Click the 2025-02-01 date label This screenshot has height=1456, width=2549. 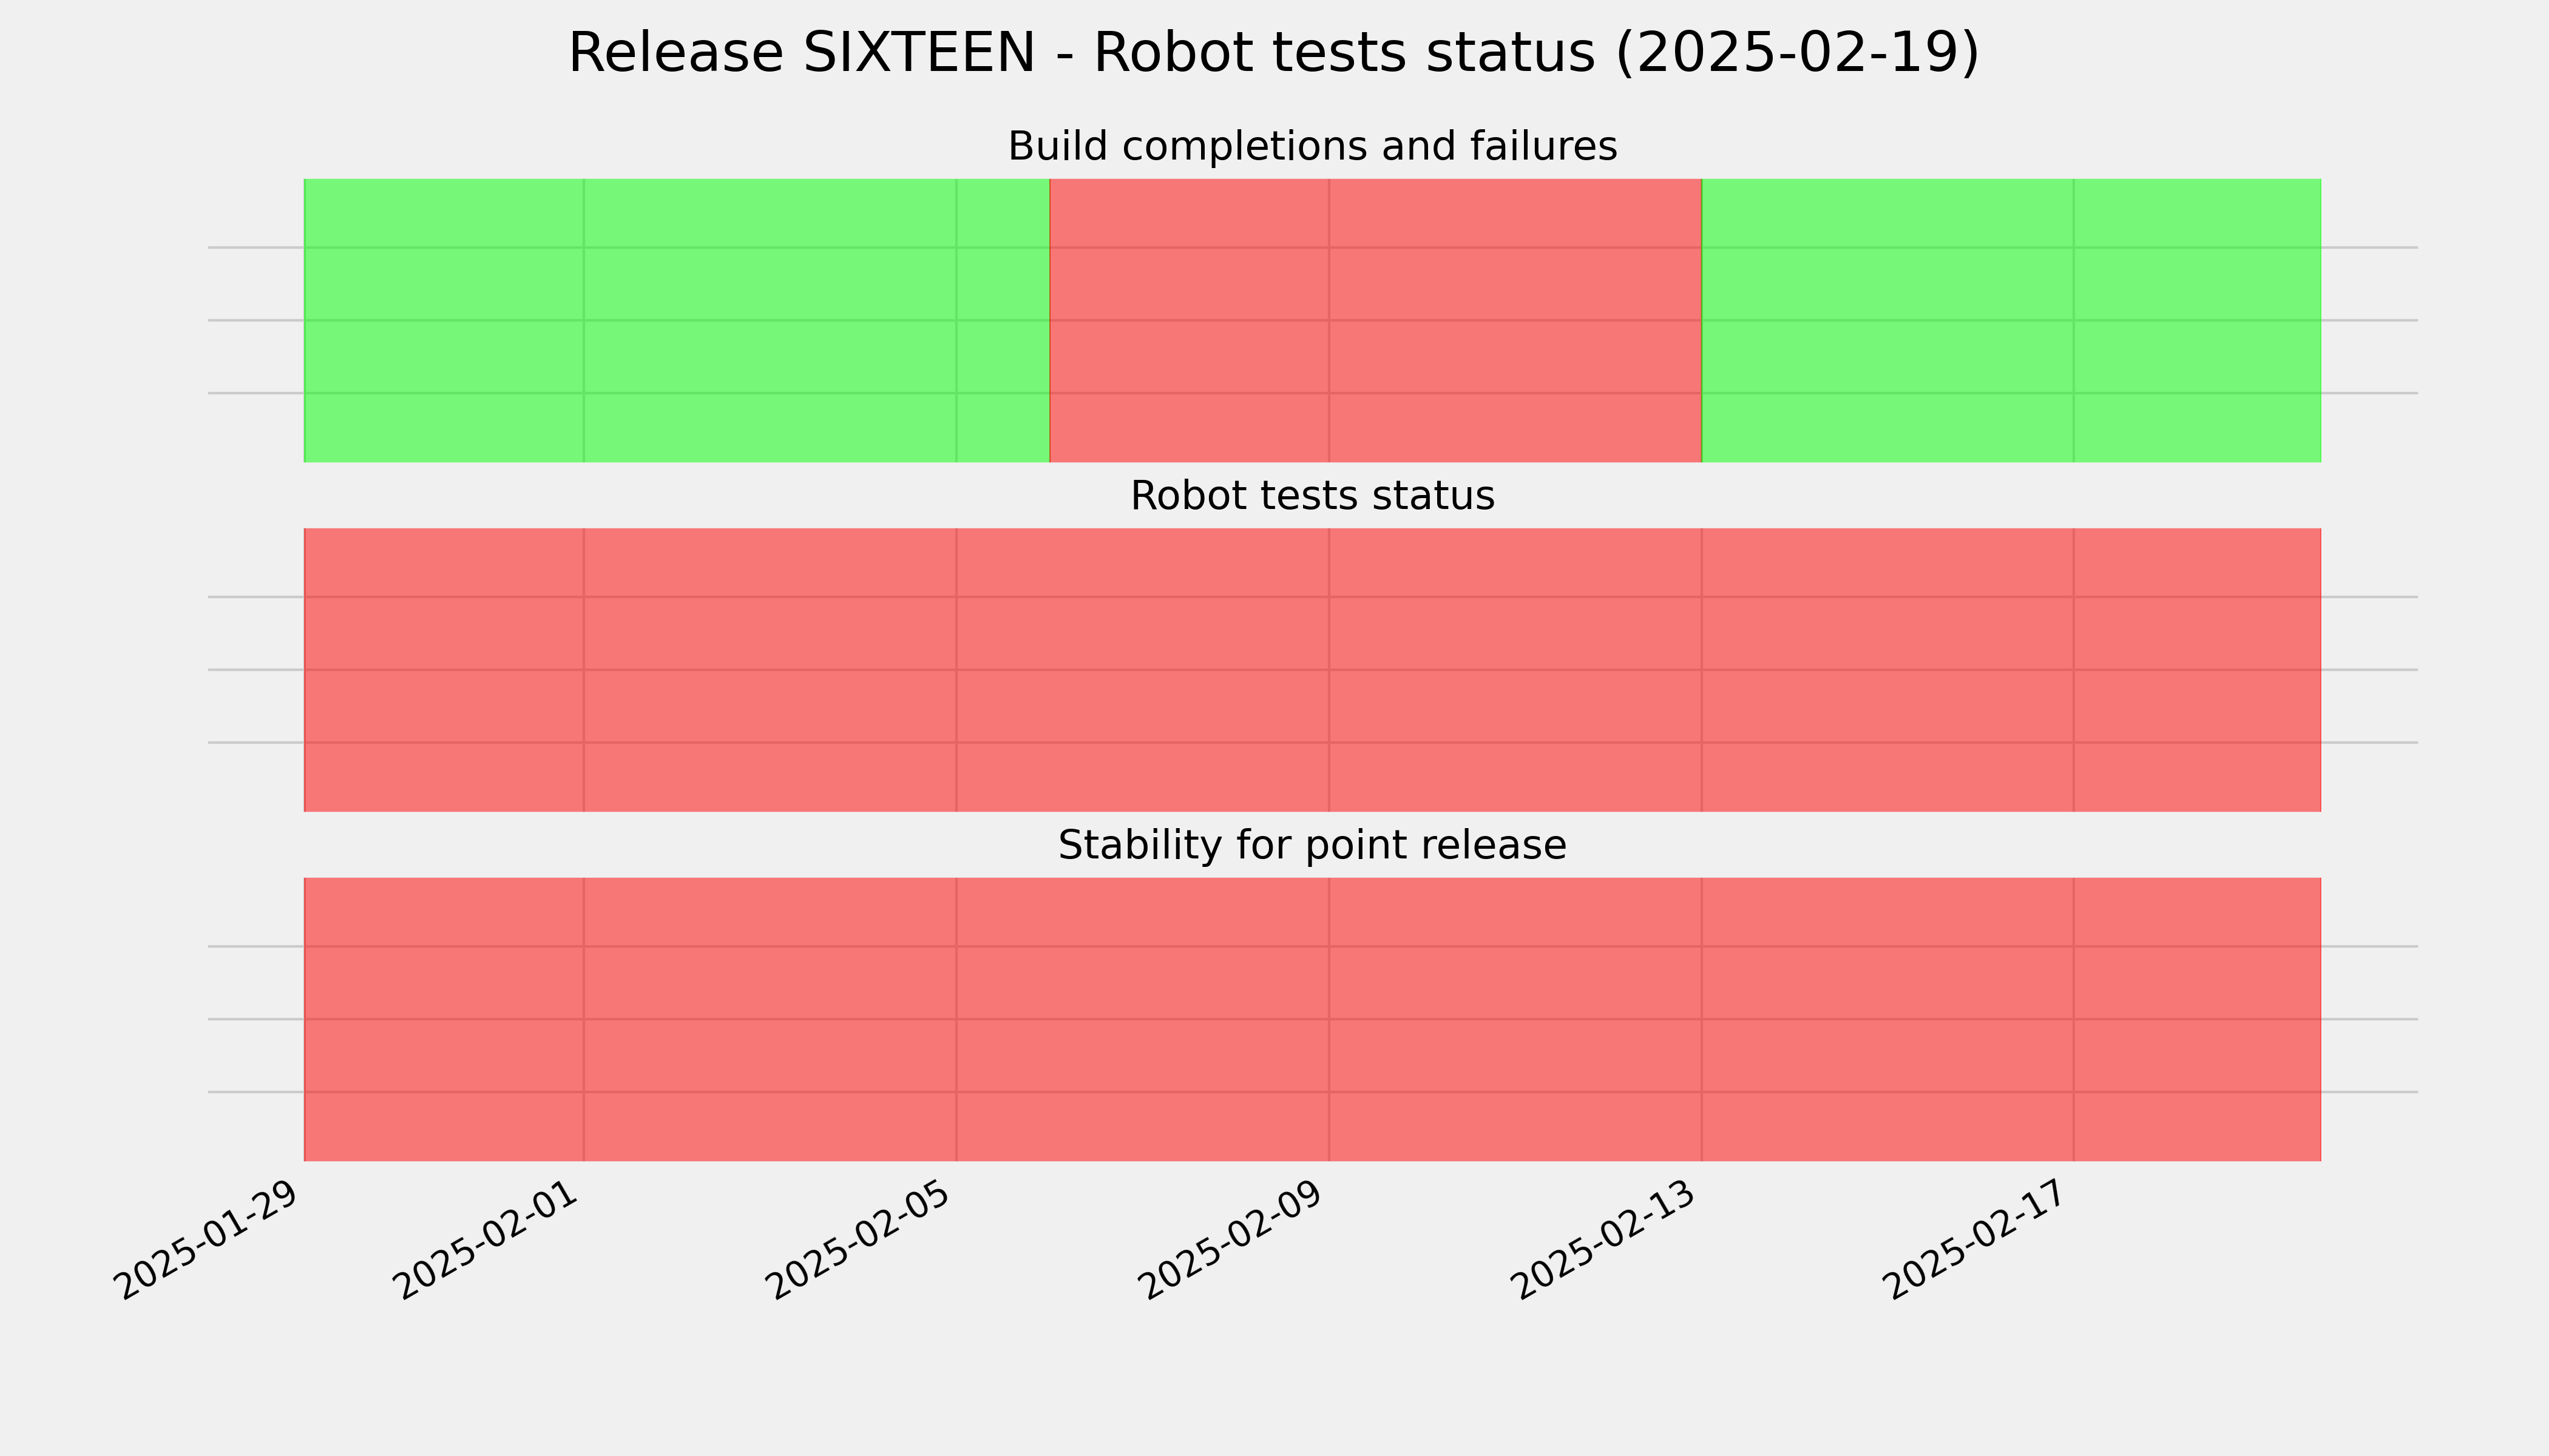click(486, 1240)
